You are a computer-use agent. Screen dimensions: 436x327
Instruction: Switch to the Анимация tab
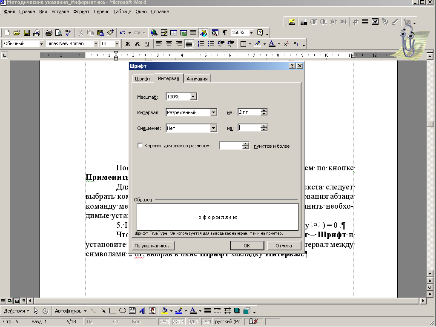point(197,79)
